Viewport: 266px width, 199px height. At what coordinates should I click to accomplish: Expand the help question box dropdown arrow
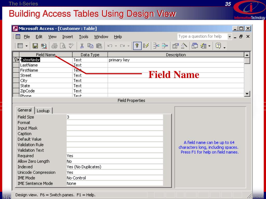(x=229, y=37)
